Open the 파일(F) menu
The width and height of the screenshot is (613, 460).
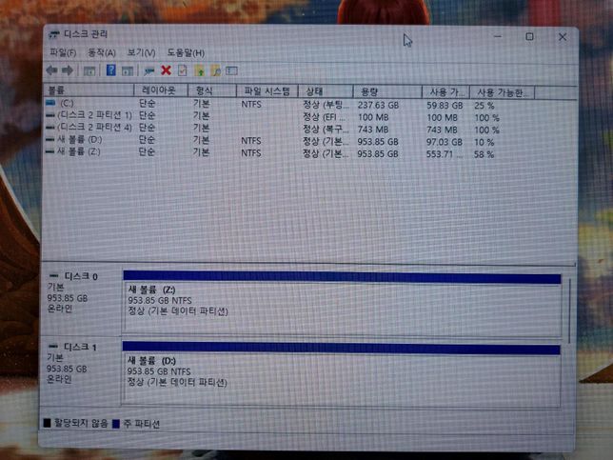(x=63, y=52)
